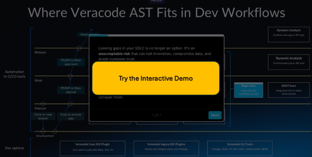Screen dimensions: 312x157
Task: Click the tour progress bar at dialog top
Action: click(x=157, y=35)
